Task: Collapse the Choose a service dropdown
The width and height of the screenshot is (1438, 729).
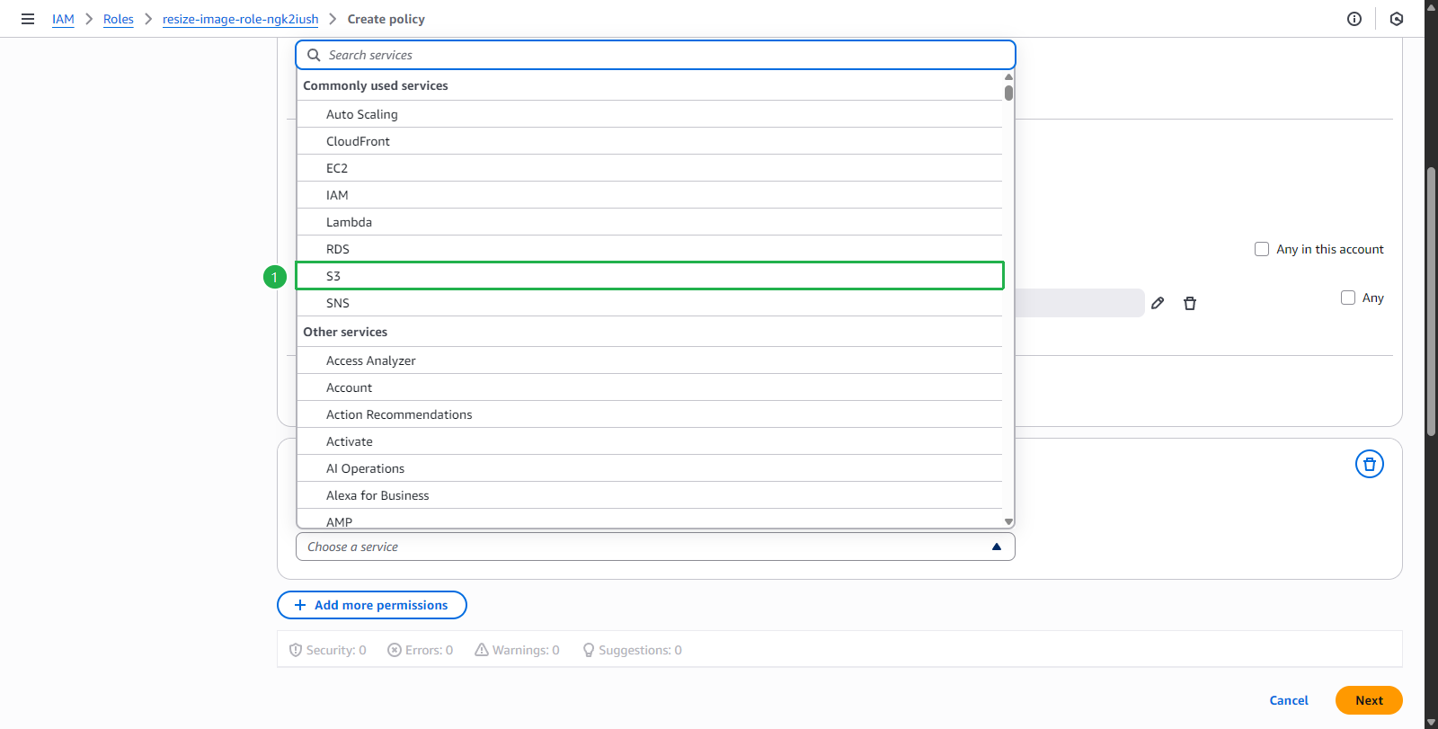Action: [x=655, y=547]
